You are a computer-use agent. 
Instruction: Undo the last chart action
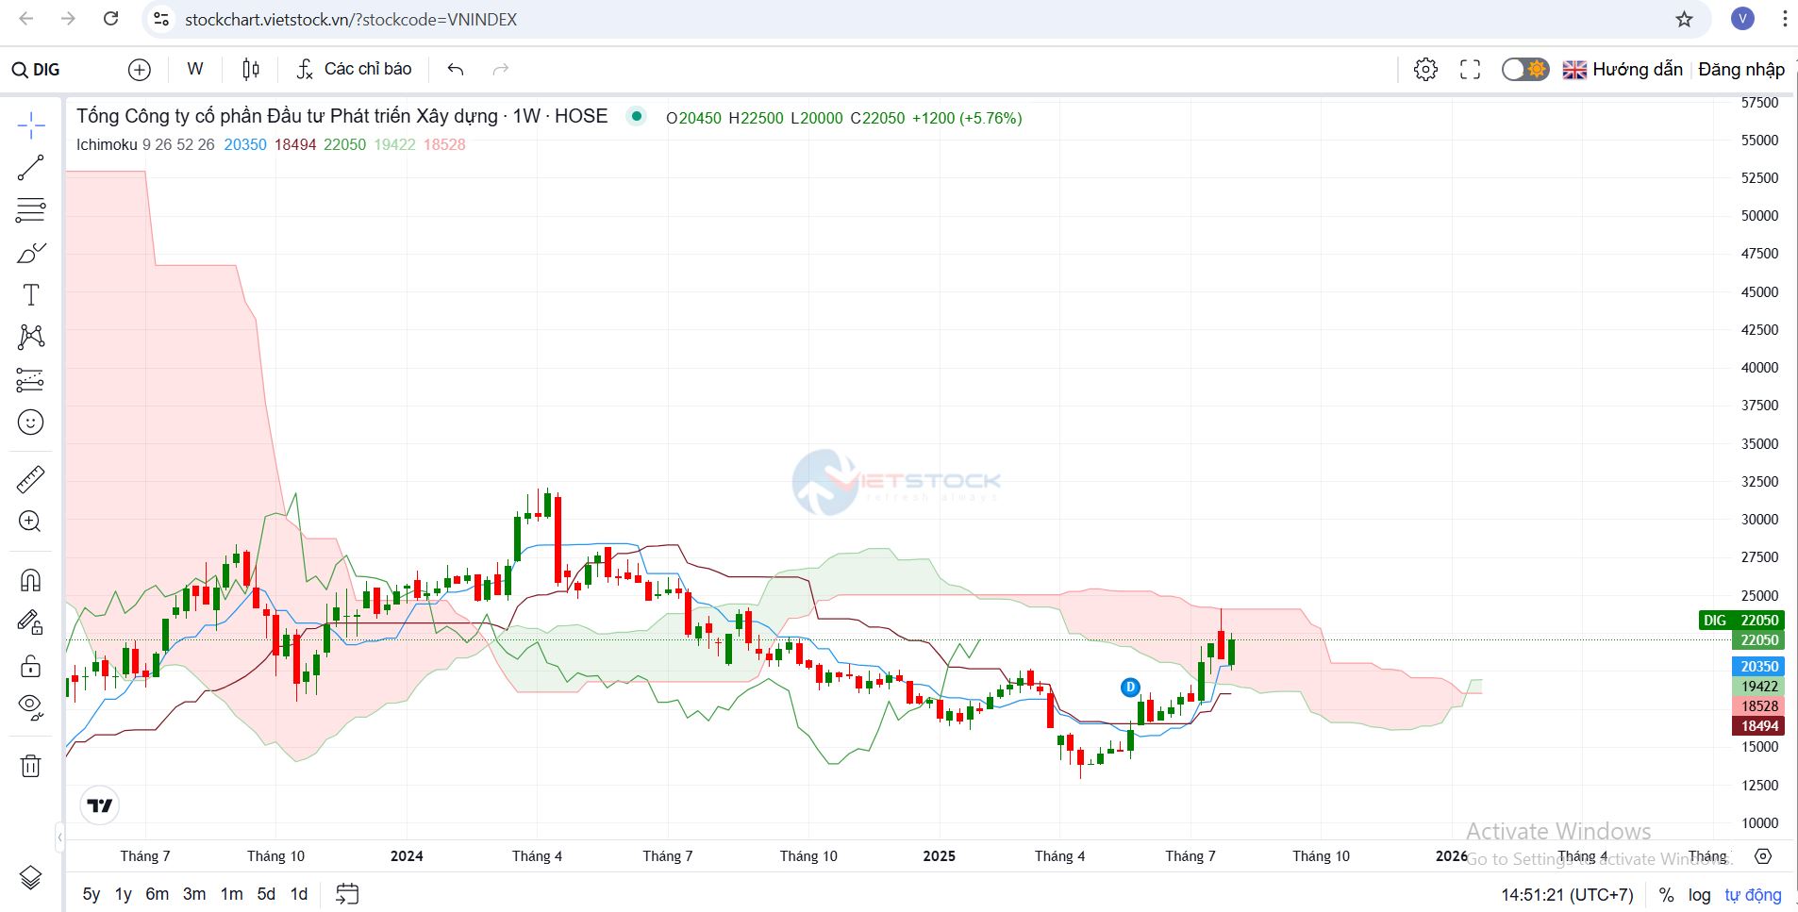(x=456, y=69)
